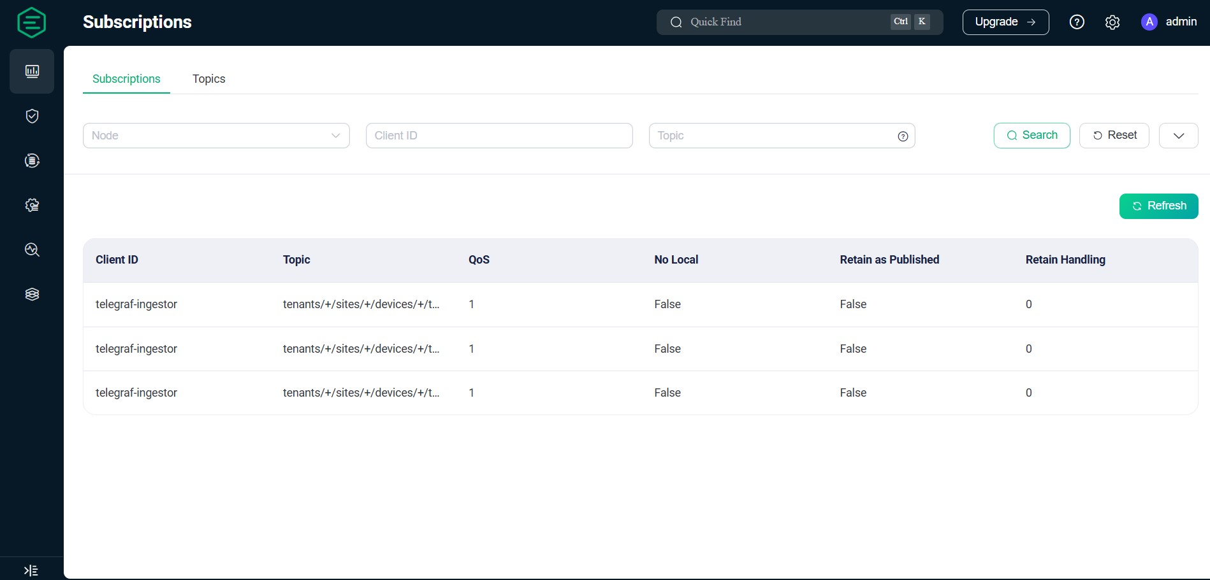Open the Monitoring dashboard from the sidebar
Screen dimensions: 1210x580
[31, 71]
